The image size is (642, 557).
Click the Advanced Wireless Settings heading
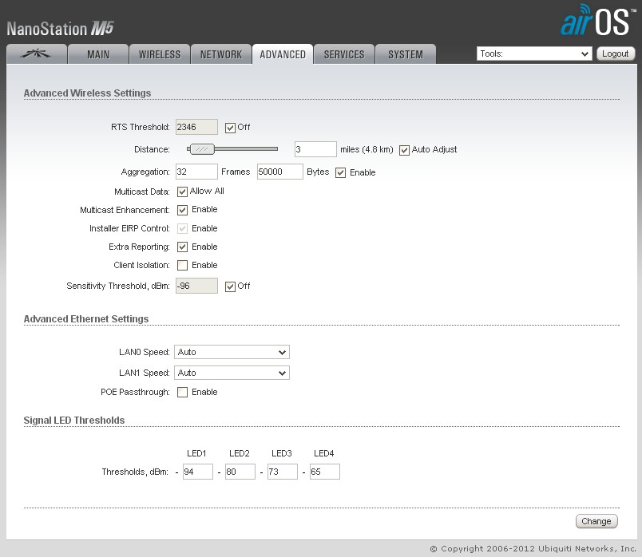[87, 93]
